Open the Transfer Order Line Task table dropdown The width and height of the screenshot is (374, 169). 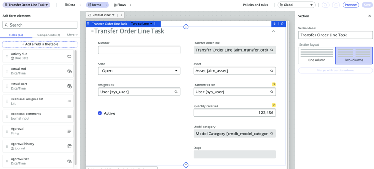[27, 5]
